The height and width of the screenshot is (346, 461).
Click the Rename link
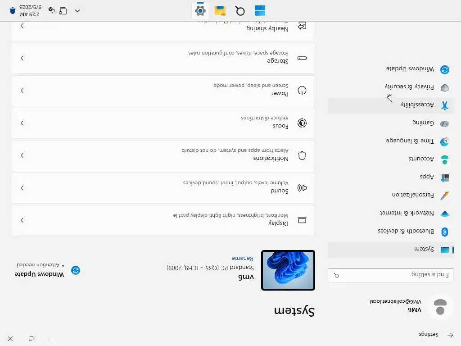click(x=242, y=258)
